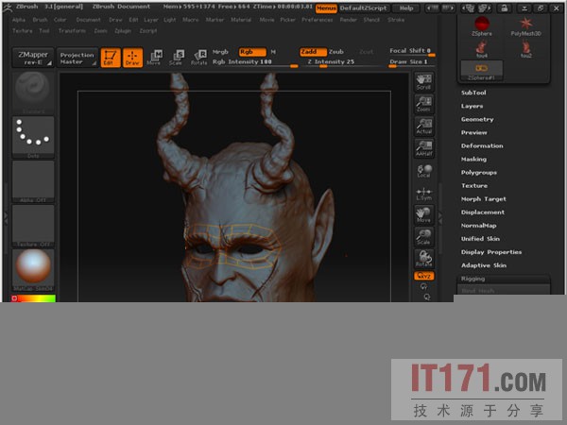Open the Zplugin menu
567x425 pixels.
[x=122, y=30]
